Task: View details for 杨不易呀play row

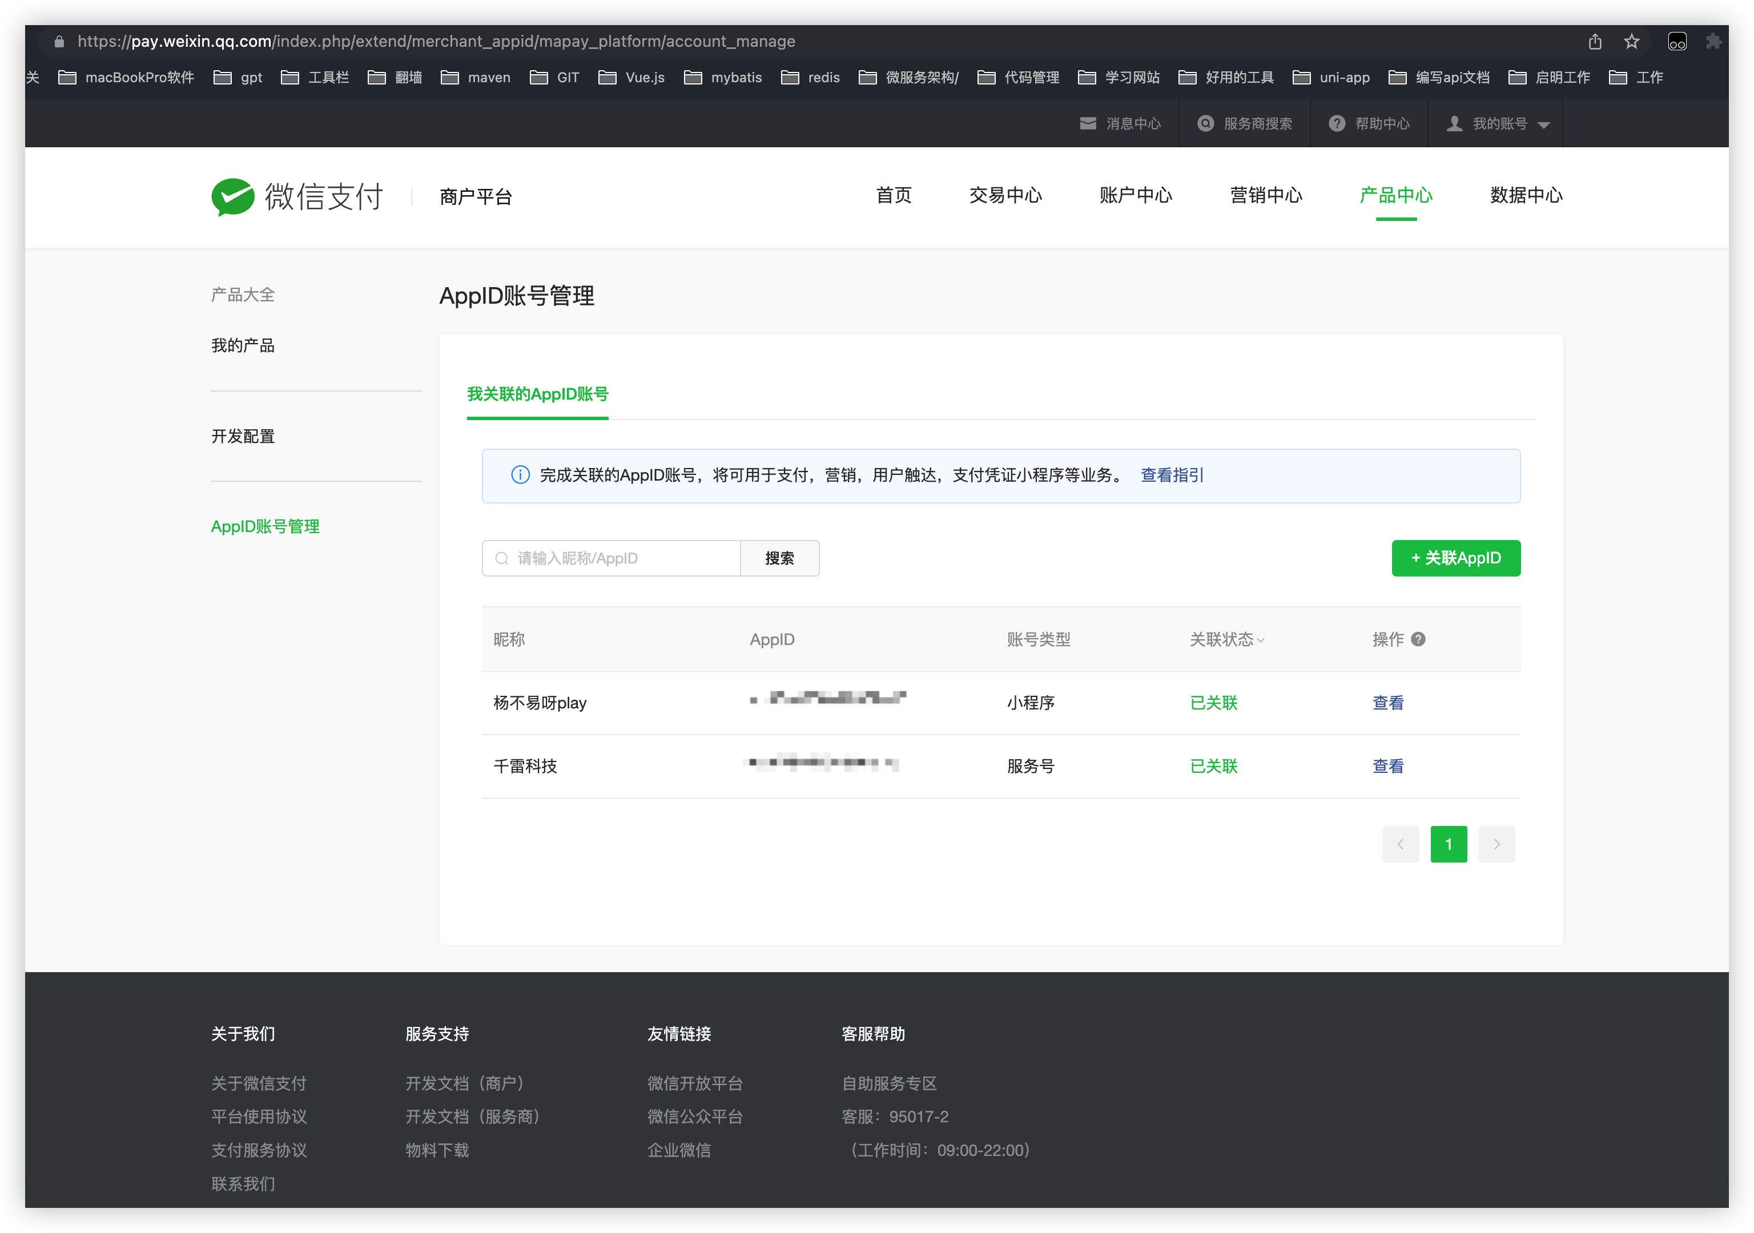Action: [1388, 703]
